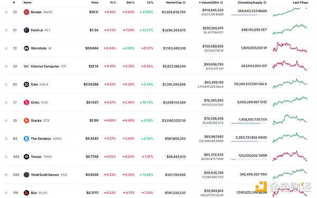Click the Render coin logo icon
This screenshot has width=317, height=198.
tap(26, 12)
